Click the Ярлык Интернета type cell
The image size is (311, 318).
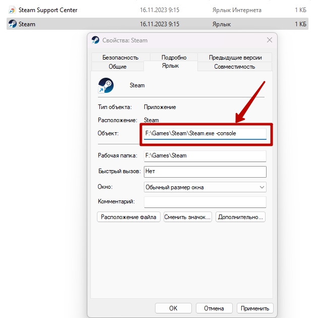point(237,10)
